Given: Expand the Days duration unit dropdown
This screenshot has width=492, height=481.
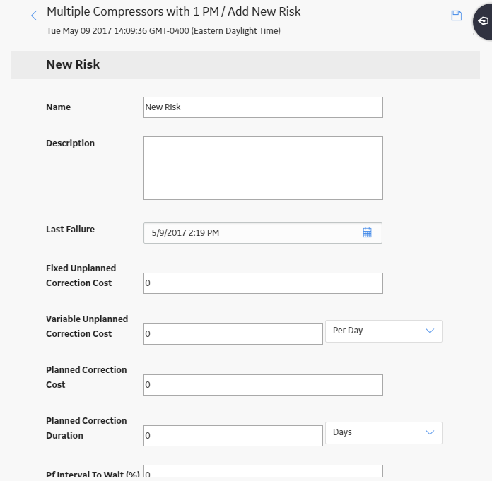Looking at the screenshot, I should (x=384, y=433).
